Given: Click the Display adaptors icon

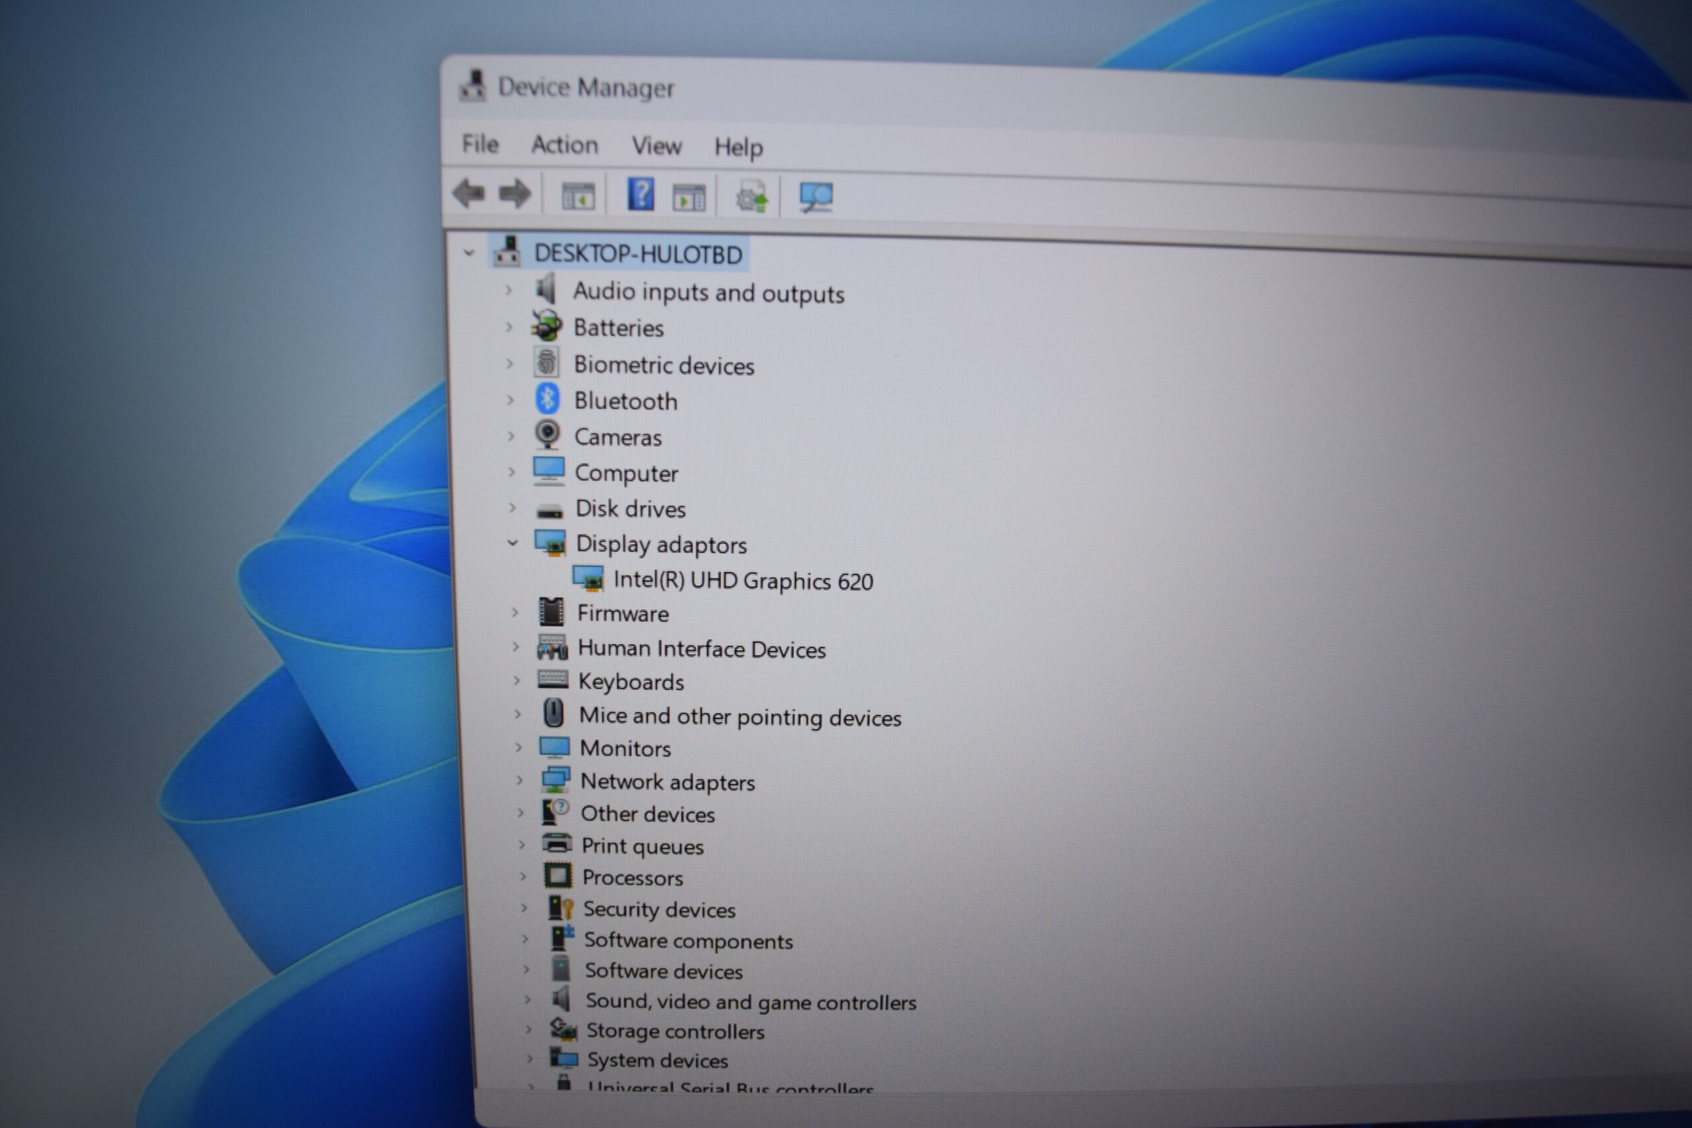Looking at the screenshot, I should click(x=551, y=543).
